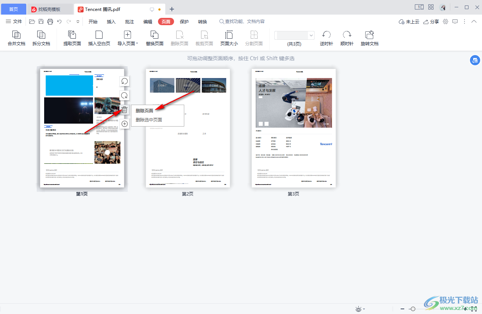Viewport: 482px width, 314px height.
Task: Click the (共3页) page count text
Action: (294, 44)
